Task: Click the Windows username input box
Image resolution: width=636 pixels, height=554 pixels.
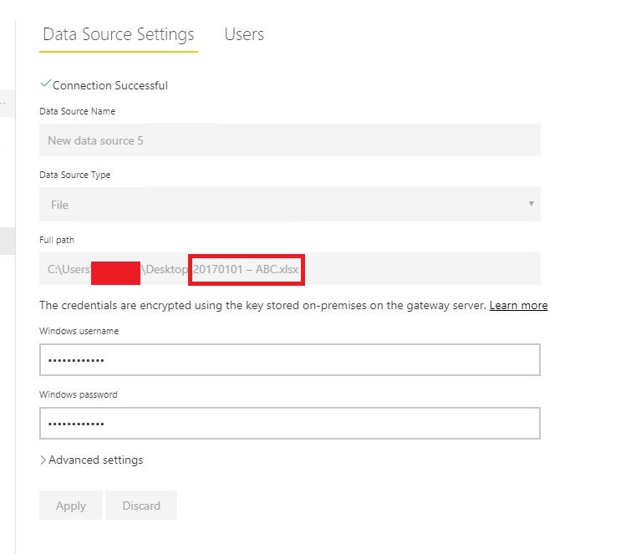Action: coord(290,360)
